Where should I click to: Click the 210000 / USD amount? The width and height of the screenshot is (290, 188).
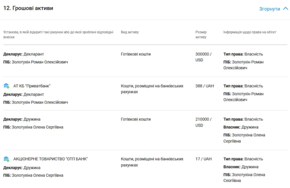point(203,122)
